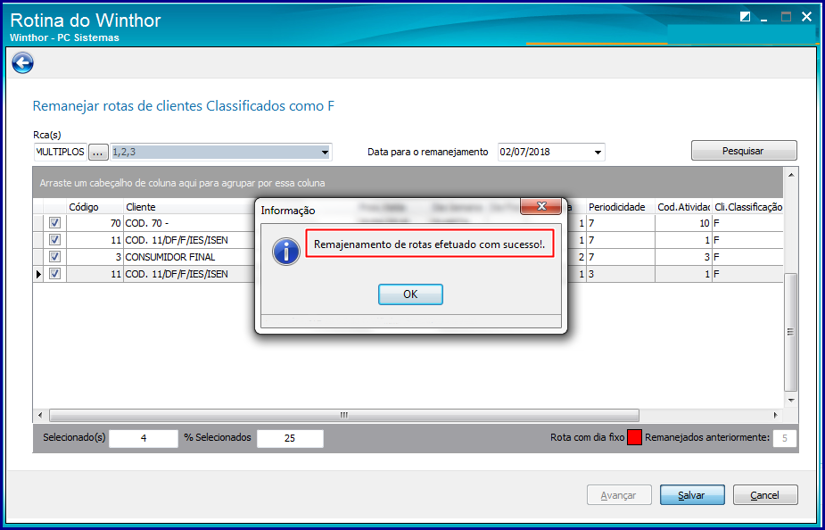Click the group-by column header drop area
The image size is (825, 530).
click(408, 183)
